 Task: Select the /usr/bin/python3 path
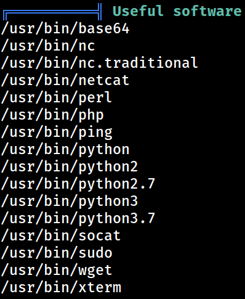click(70, 202)
